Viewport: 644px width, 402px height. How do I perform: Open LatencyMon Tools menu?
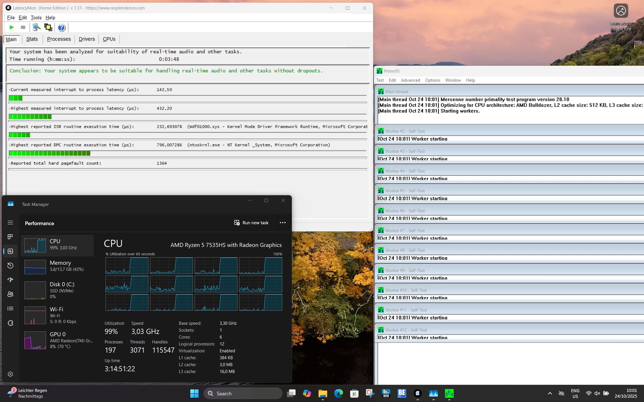(36, 18)
